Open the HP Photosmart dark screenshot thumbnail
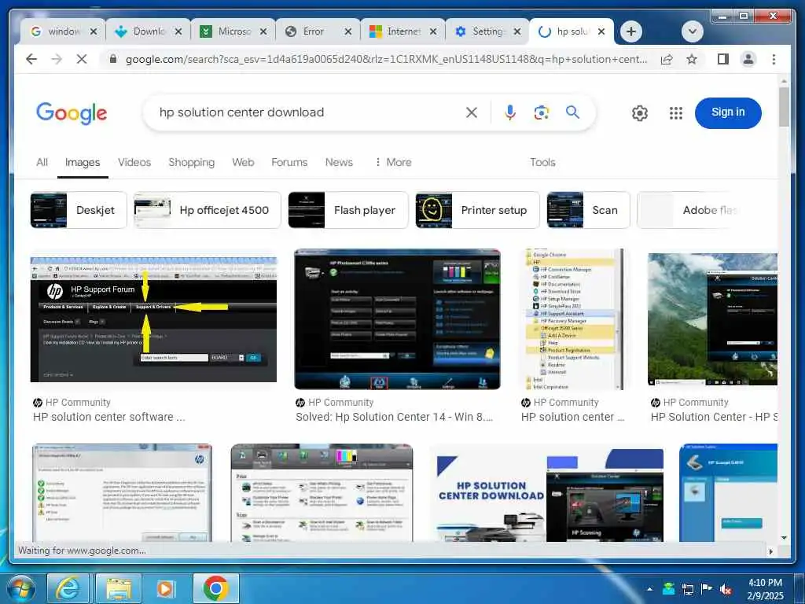The height and width of the screenshot is (604, 805). 397,319
